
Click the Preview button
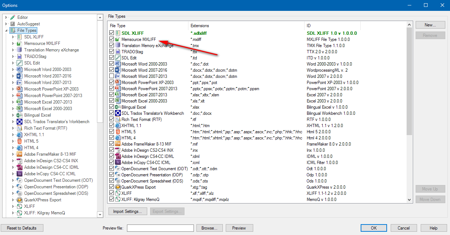pos(239,228)
